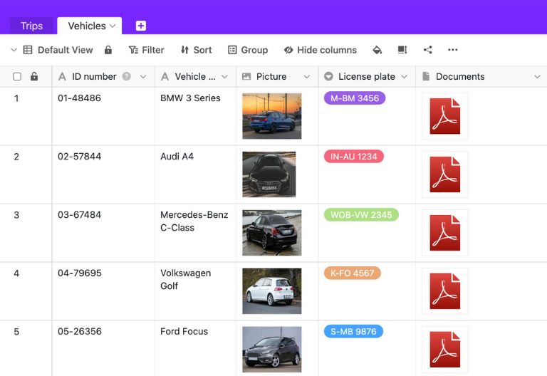Toggle the select-all rows checkbox in header
The height and width of the screenshot is (376, 547).
[17, 76]
